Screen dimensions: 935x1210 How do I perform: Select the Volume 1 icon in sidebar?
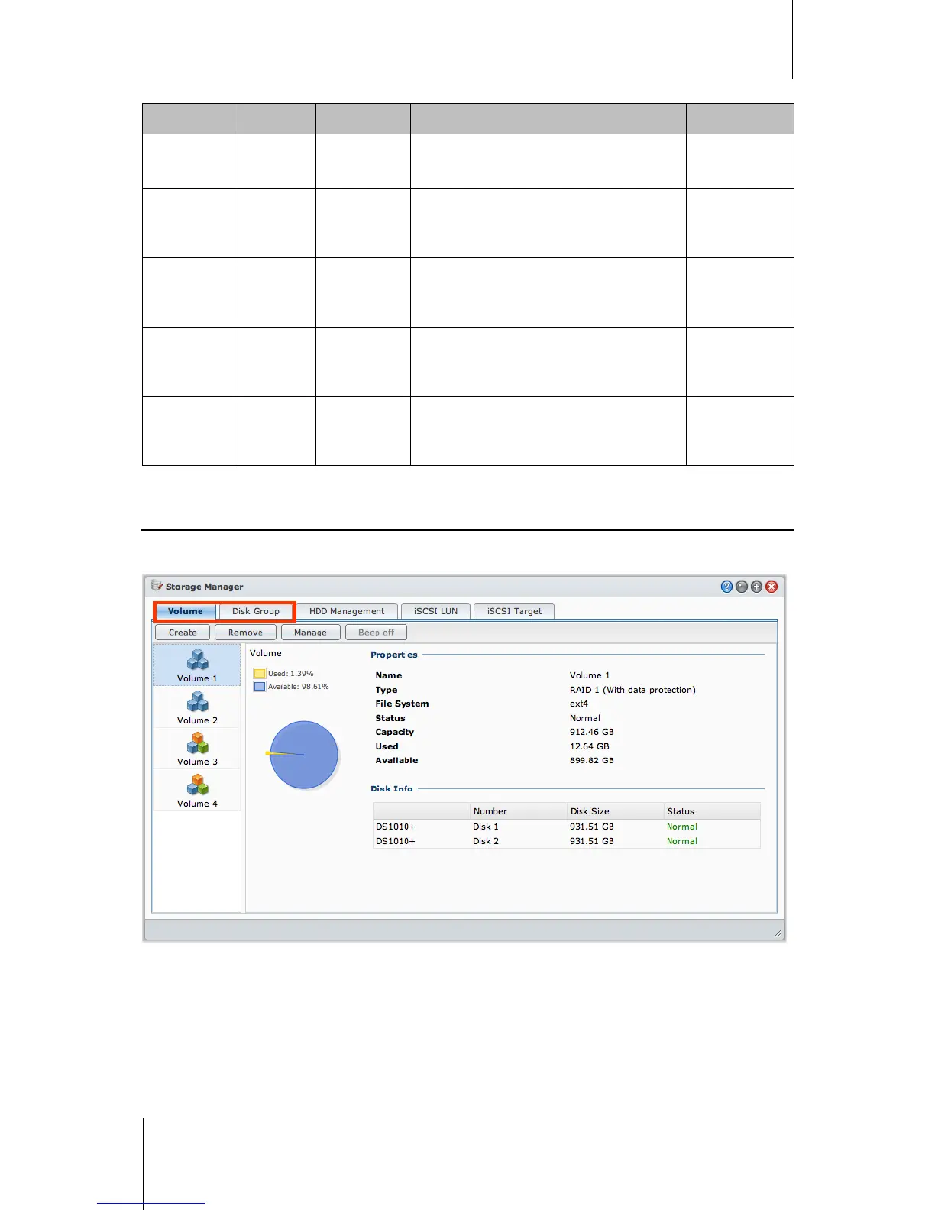(x=197, y=659)
